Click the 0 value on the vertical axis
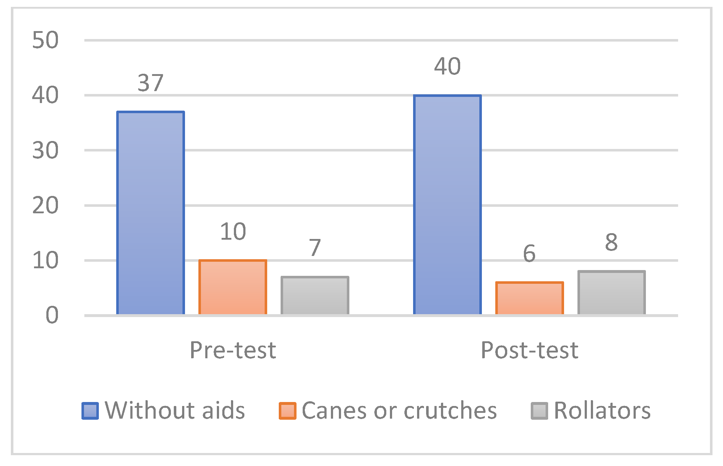 click(x=52, y=315)
